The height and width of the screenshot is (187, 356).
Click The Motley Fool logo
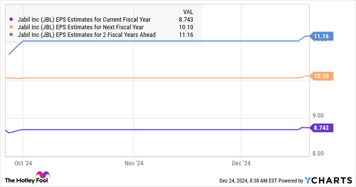point(27,177)
